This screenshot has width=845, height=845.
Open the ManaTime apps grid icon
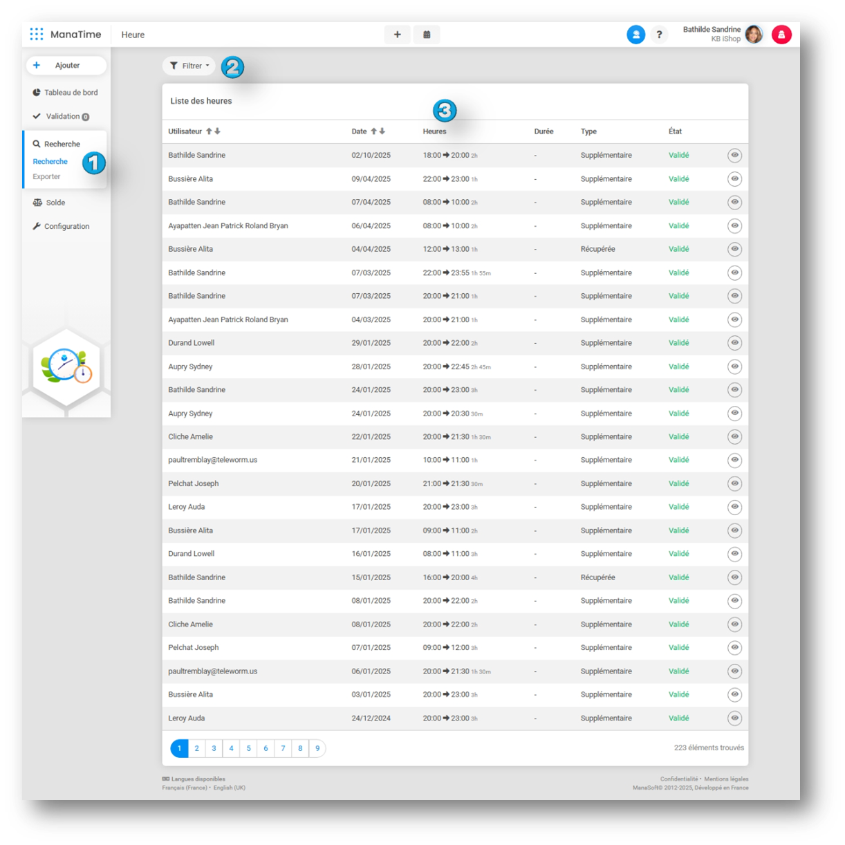tap(37, 34)
